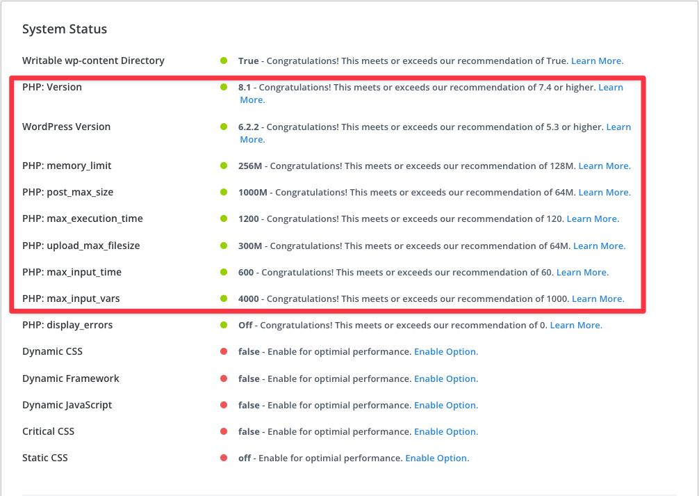Open Learn More for PHP post_max_size

[604, 193]
